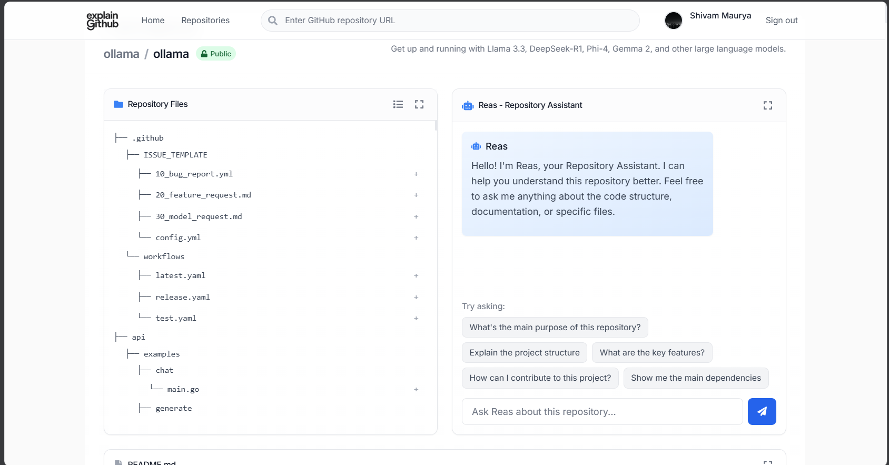Select 30_model_request.md file

pyautogui.click(x=199, y=216)
